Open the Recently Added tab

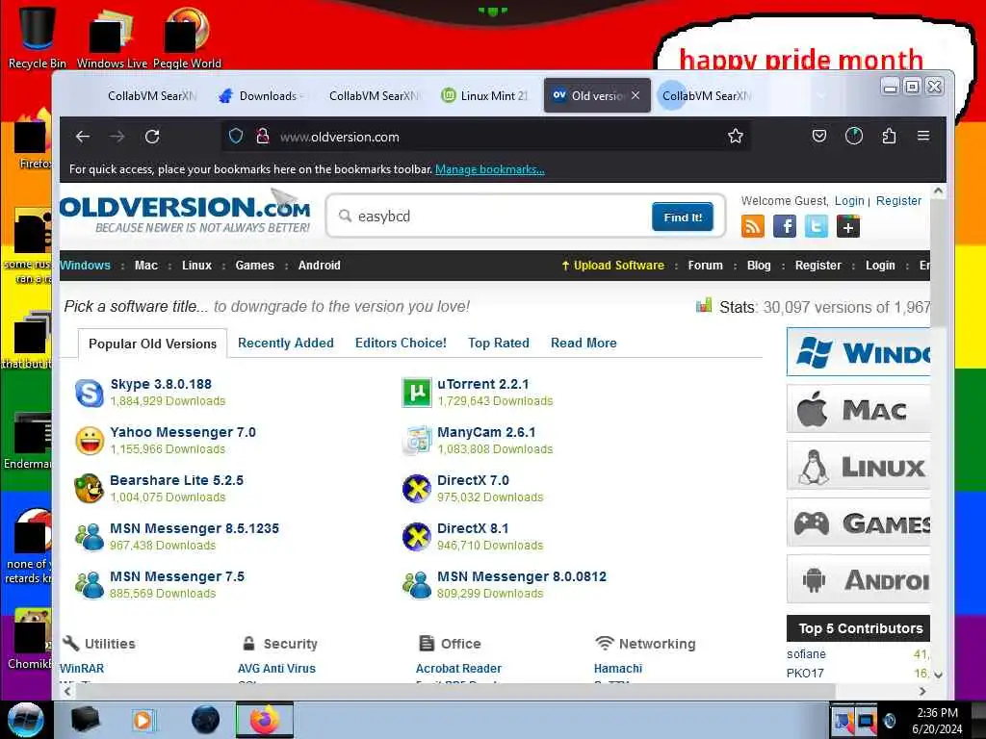(285, 344)
